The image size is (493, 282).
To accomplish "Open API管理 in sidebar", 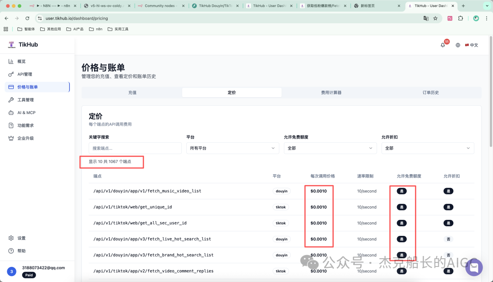I will point(37,74).
